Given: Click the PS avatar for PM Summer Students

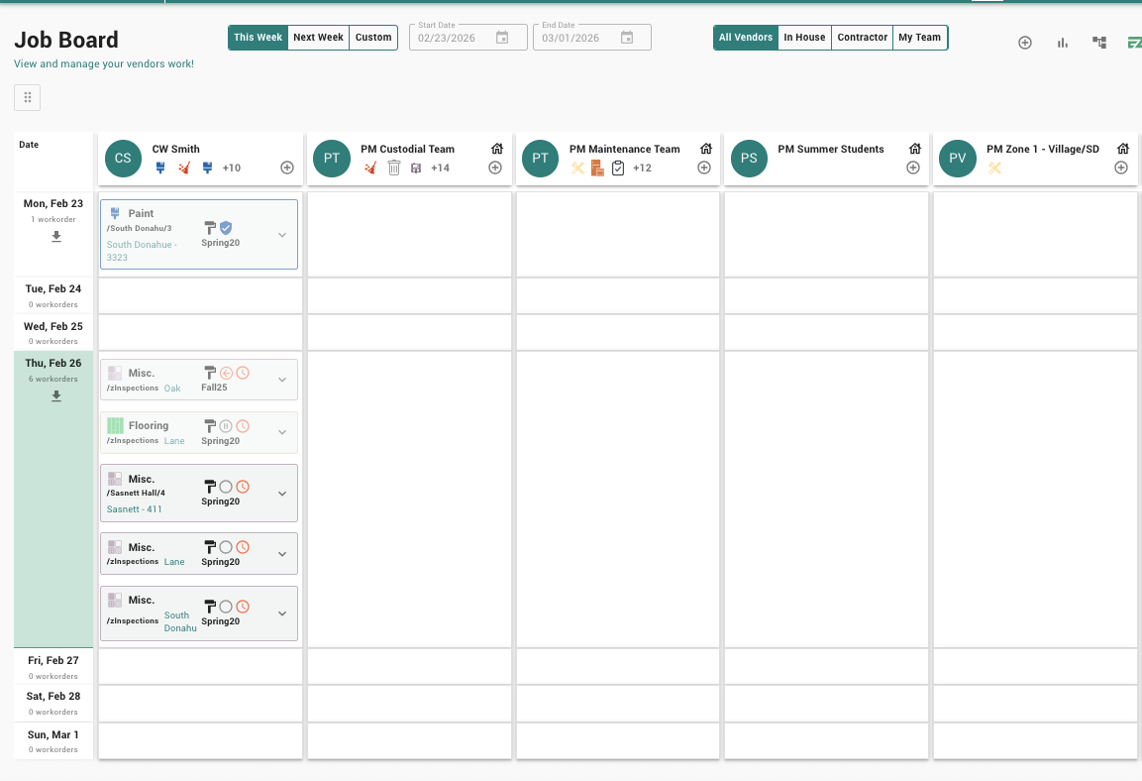Looking at the screenshot, I should [x=749, y=159].
